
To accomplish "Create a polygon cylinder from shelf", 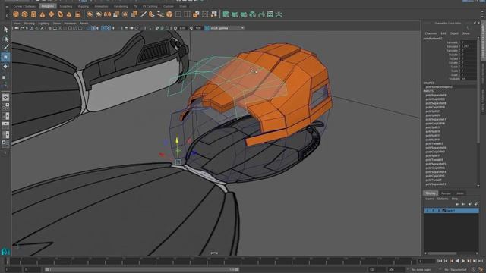I will (33, 14).
